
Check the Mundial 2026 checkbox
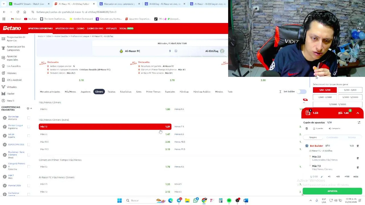click(x=29, y=185)
